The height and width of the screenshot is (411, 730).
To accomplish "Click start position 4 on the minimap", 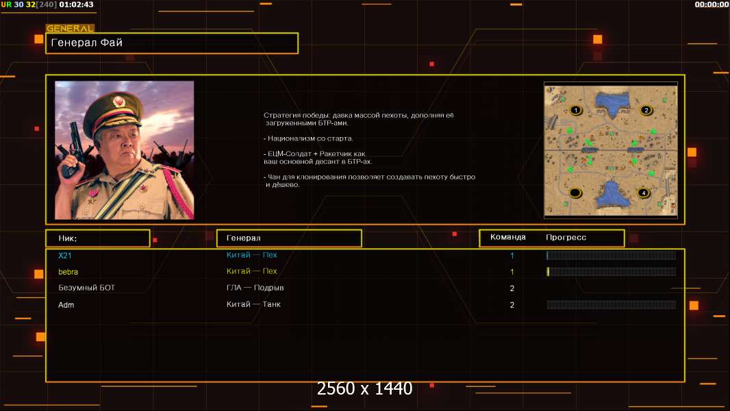I will pyautogui.click(x=642, y=192).
